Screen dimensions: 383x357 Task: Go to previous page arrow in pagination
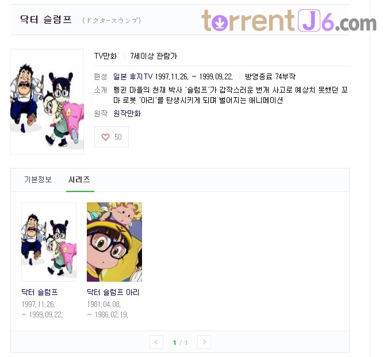pos(156,342)
